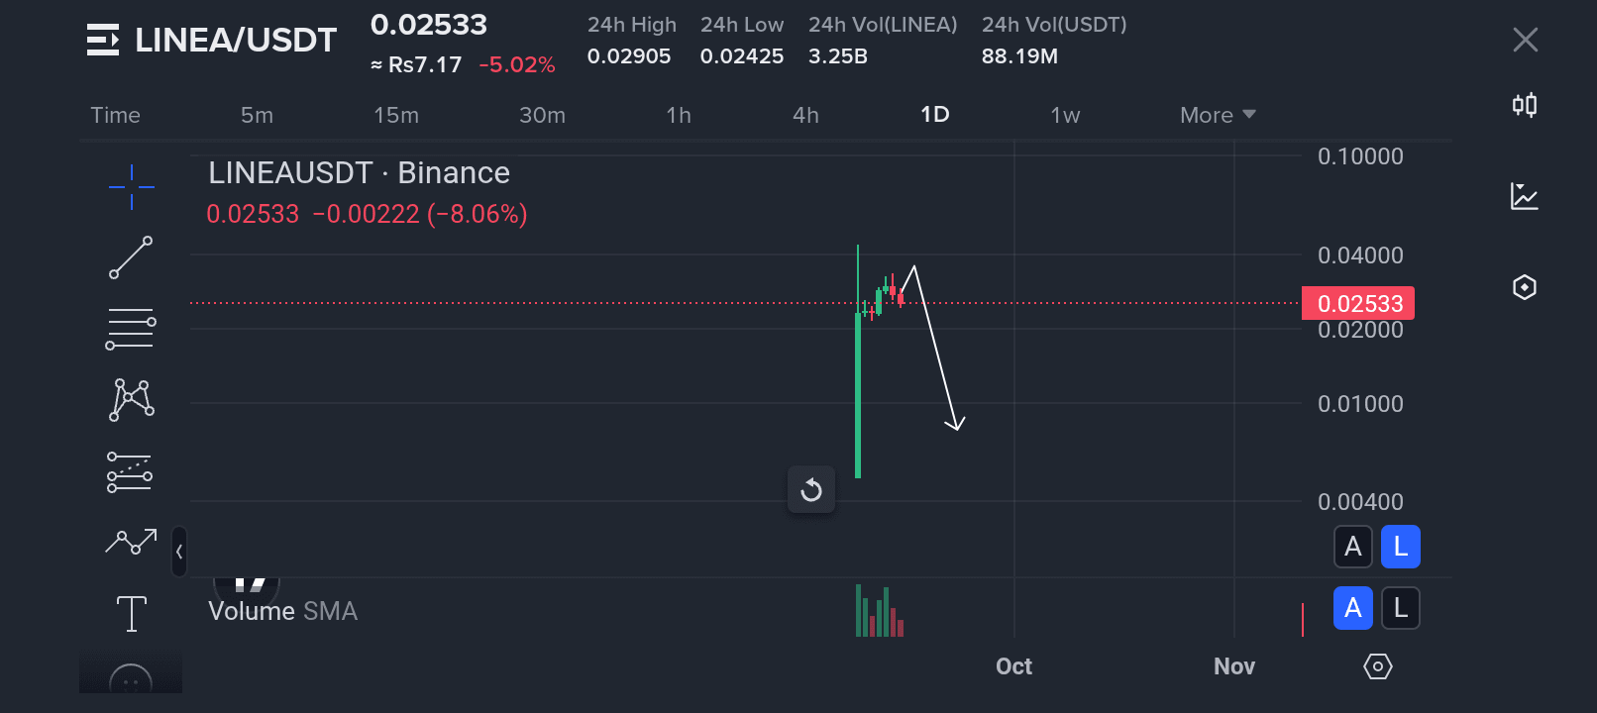Open the horizontal lines drawing tool
The image size is (1597, 713).
click(131, 328)
